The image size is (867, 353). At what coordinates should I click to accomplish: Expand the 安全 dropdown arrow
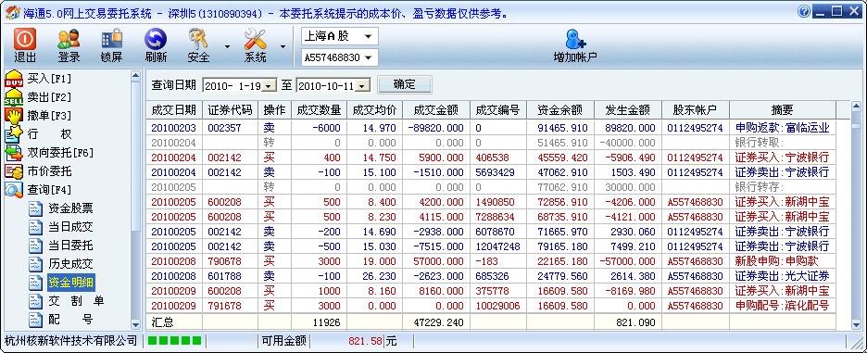coord(227,46)
